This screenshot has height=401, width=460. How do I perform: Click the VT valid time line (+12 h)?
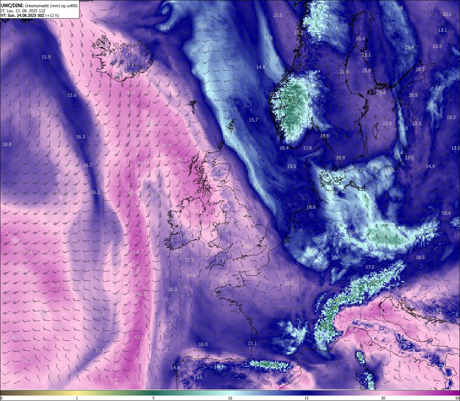(30, 15)
